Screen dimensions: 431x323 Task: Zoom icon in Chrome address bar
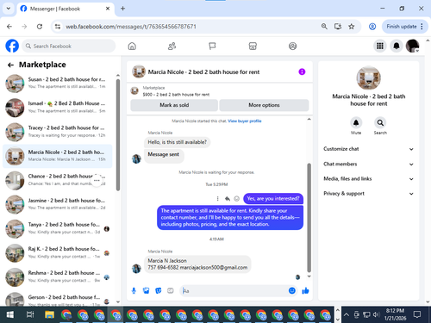pyautogui.click(x=324, y=27)
